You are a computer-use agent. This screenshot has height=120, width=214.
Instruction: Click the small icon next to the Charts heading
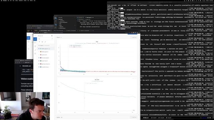pyautogui.click(x=61, y=37)
